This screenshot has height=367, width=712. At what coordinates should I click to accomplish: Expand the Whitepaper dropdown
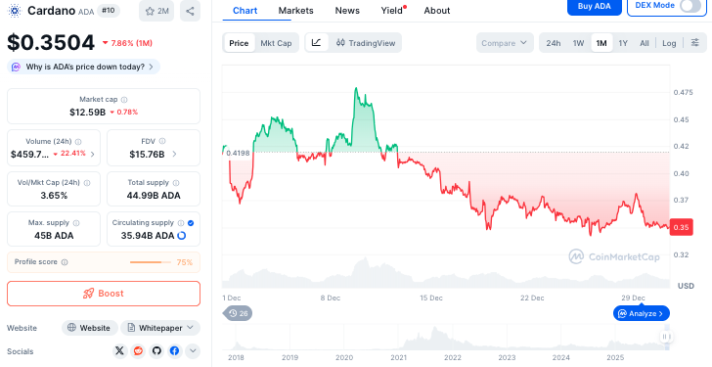click(160, 328)
